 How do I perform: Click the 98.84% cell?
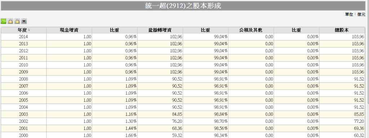[x=205, y=114]
